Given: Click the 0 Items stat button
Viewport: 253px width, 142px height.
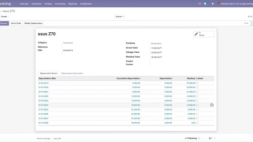Looking at the screenshot, I should (204, 34).
